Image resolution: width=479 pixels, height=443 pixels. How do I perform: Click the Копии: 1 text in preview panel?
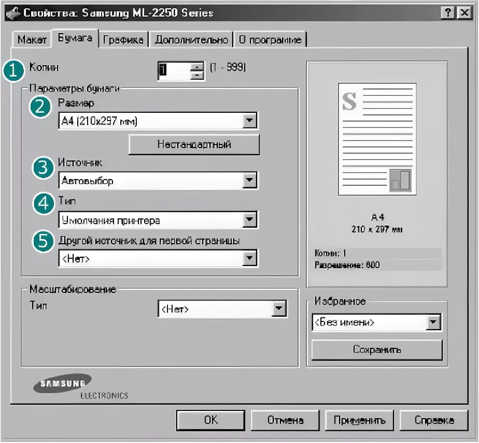330,253
